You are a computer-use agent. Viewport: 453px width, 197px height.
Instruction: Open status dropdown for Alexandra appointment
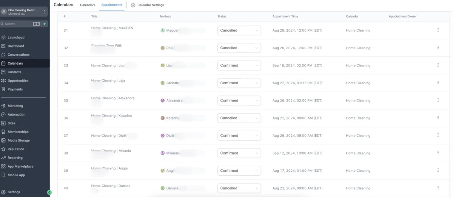click(239, 100)
